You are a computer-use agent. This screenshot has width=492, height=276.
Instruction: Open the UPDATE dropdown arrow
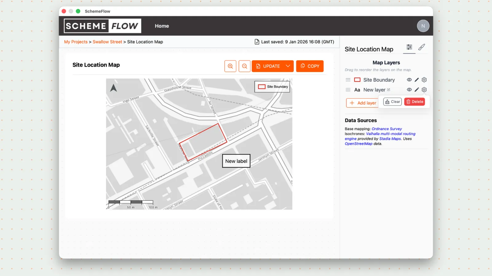[x=288, y=66]
